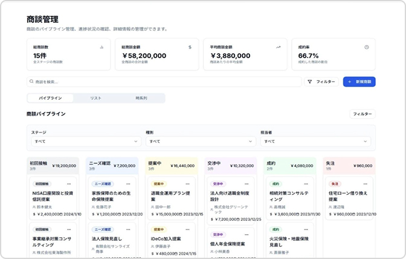Click the blue 新規商談 button
The image size is (406, 259).
click(x=359, y=82)
